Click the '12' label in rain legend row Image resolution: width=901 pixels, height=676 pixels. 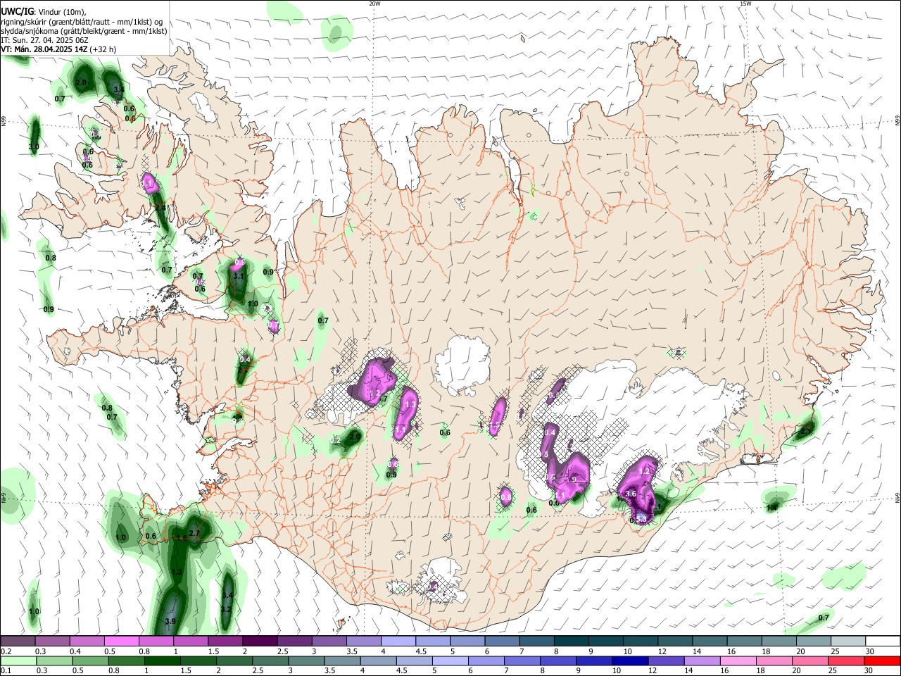pos(653,671)
